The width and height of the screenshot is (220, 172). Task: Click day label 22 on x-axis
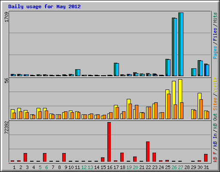[148, 167]
